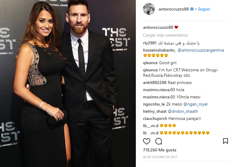Open the 24 DE OCTUBRE DE 2017 timestamp
This screenshot has width=236, height=167.
point(160,157)
